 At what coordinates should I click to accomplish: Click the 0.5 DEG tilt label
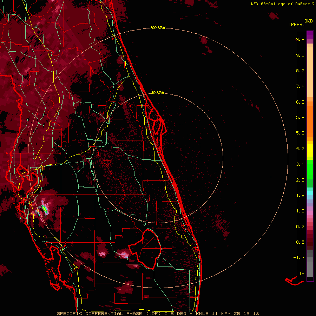point(175,314)
